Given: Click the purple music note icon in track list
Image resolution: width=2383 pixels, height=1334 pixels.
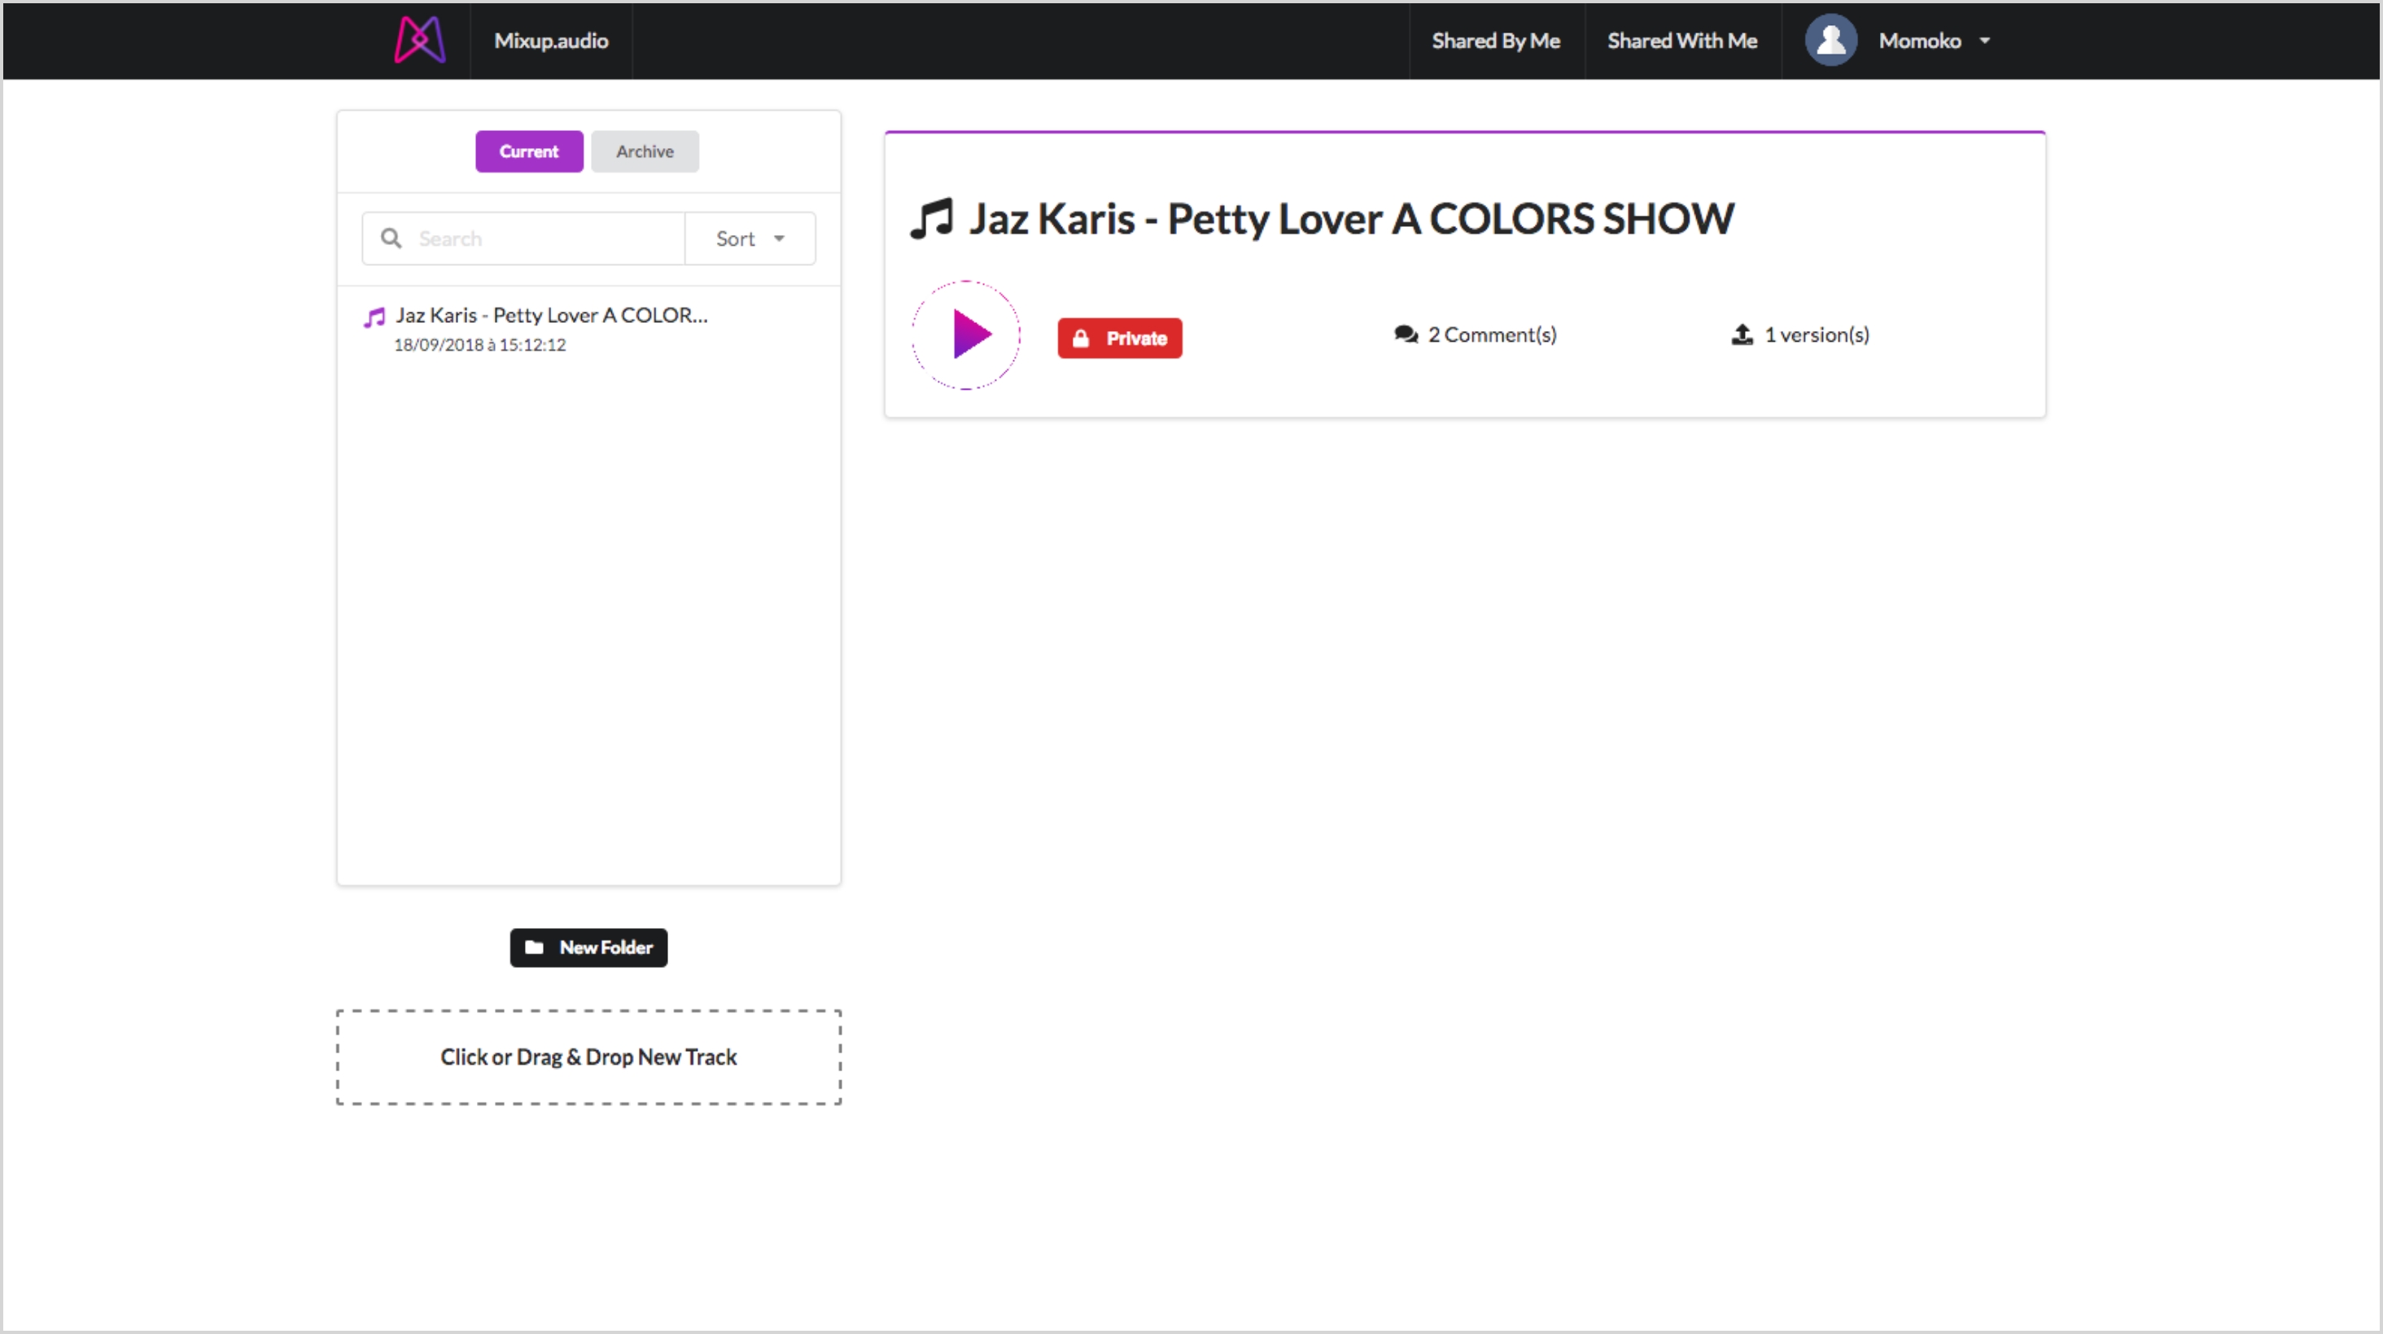Looking at the screenshot, I should 374,318.
